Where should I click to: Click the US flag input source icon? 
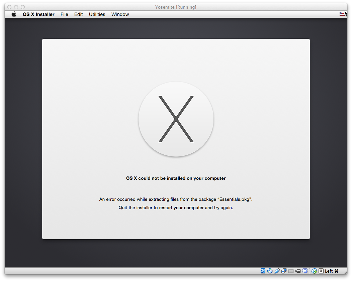point(342,14)
